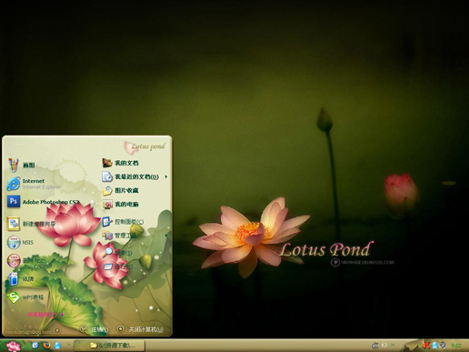
Task: Expand hidden tray icons chevron
Action: pos(393,345)
